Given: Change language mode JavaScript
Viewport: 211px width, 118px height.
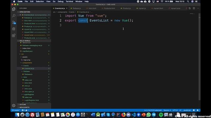Looking at the screenshot, I should coord(187,110).
